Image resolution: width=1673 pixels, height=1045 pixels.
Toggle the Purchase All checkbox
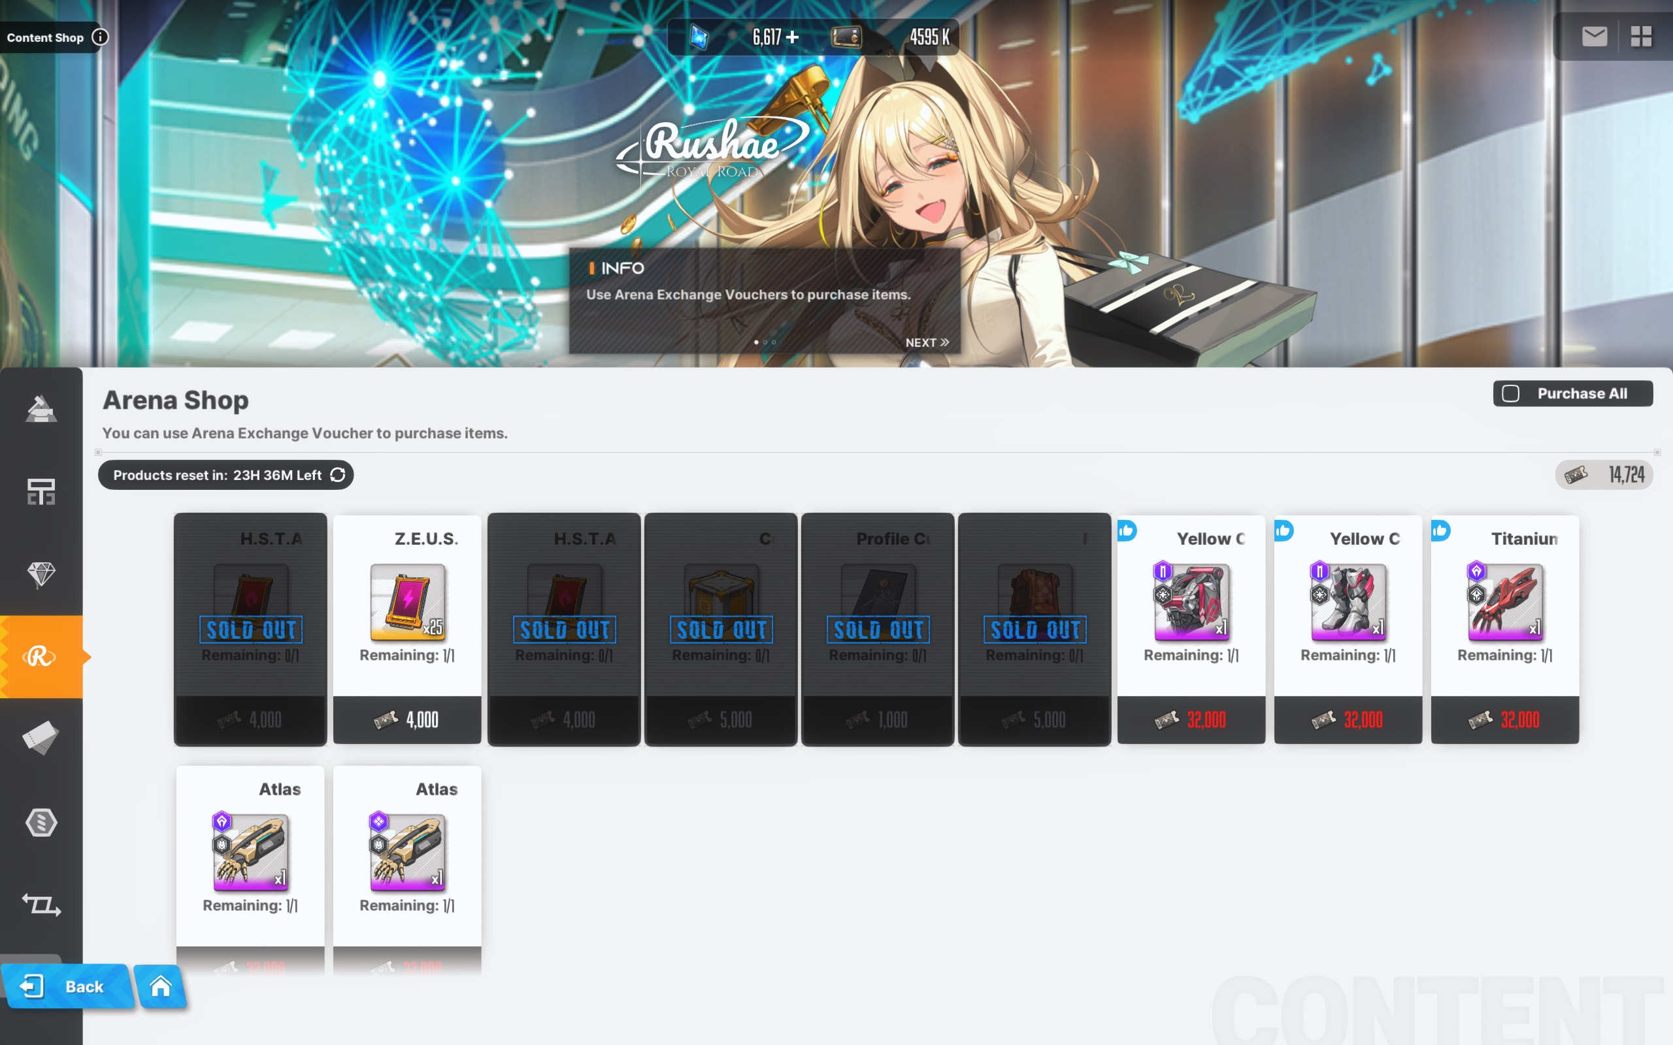pyautogui.click(x=1510, y=393)
